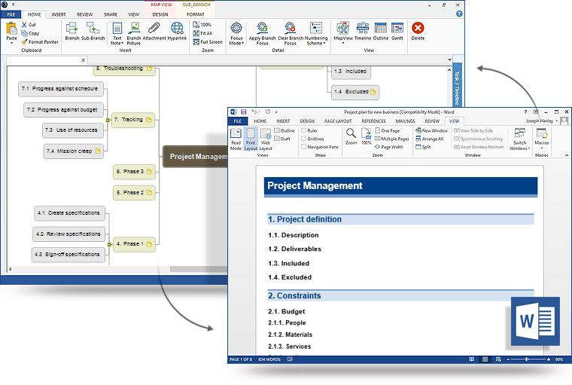The height and width of the screenshot is (385, 572).
Task: Click the Word Save icon in title bar
Action: (243, 112)
